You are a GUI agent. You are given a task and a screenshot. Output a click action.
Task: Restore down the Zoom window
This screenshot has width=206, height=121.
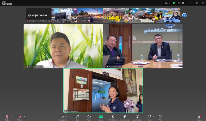tap(197, 3)
